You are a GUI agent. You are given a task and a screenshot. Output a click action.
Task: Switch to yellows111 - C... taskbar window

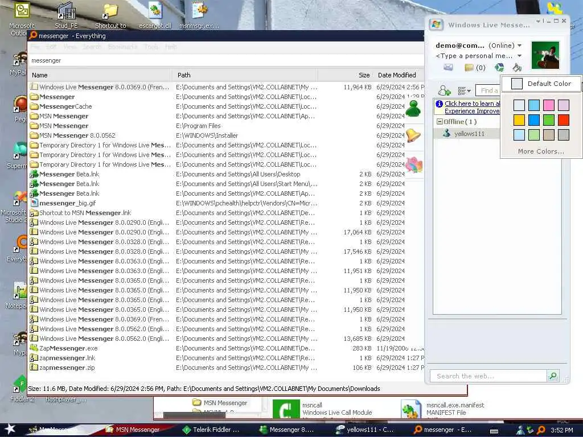364,430
